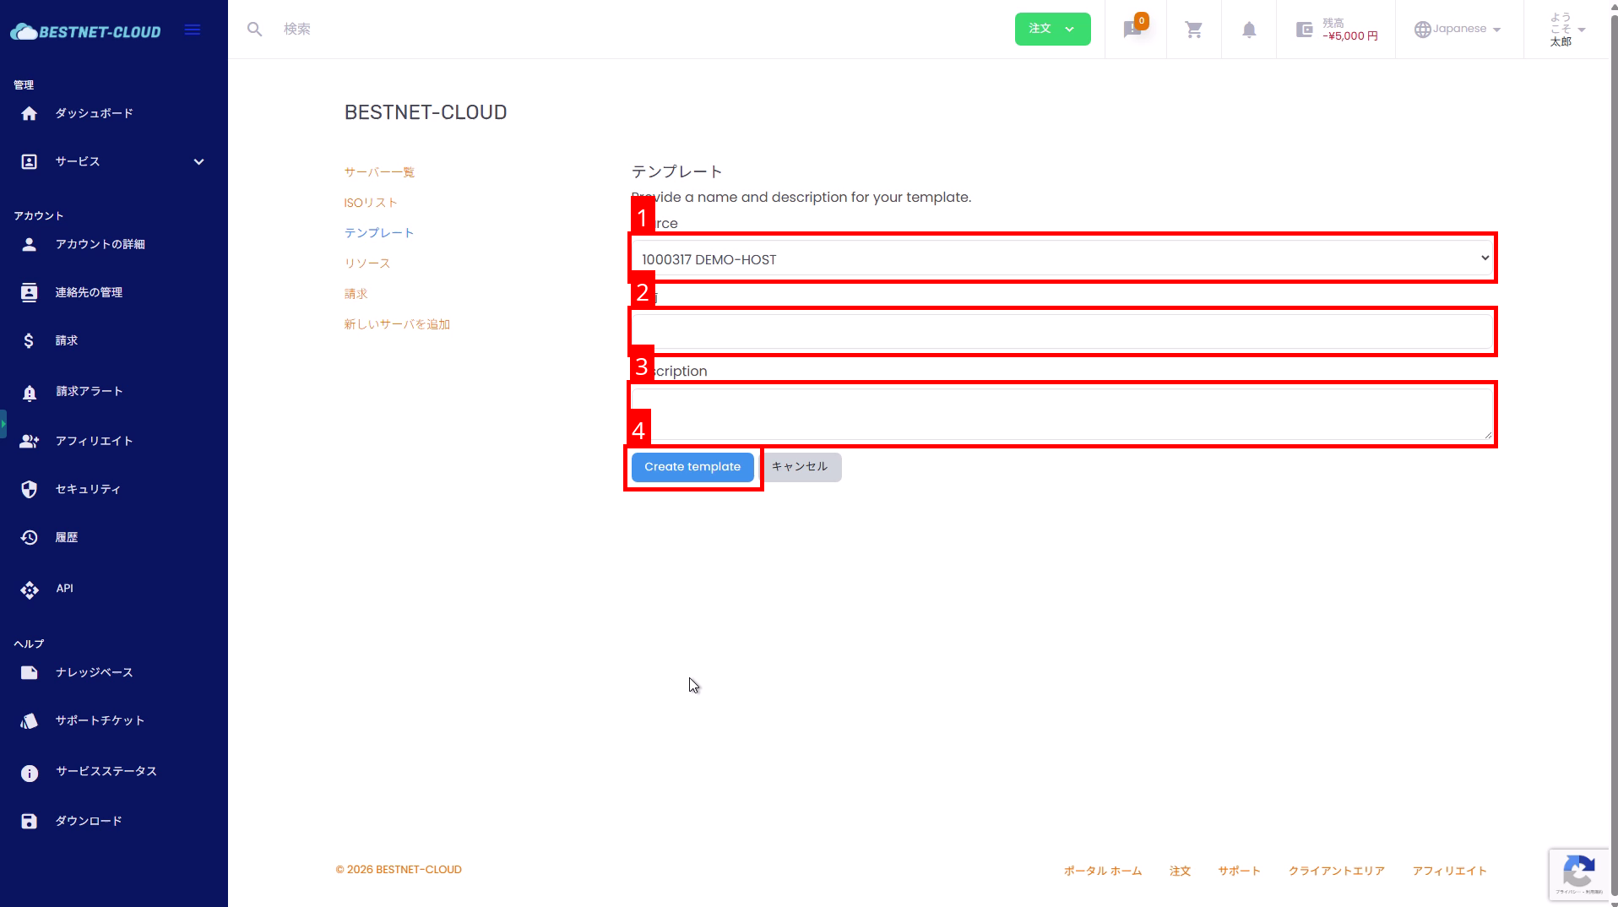This screenshot has width=1618, height=907.
Task: Click the search magnifier icon
Action: [254, 30]
